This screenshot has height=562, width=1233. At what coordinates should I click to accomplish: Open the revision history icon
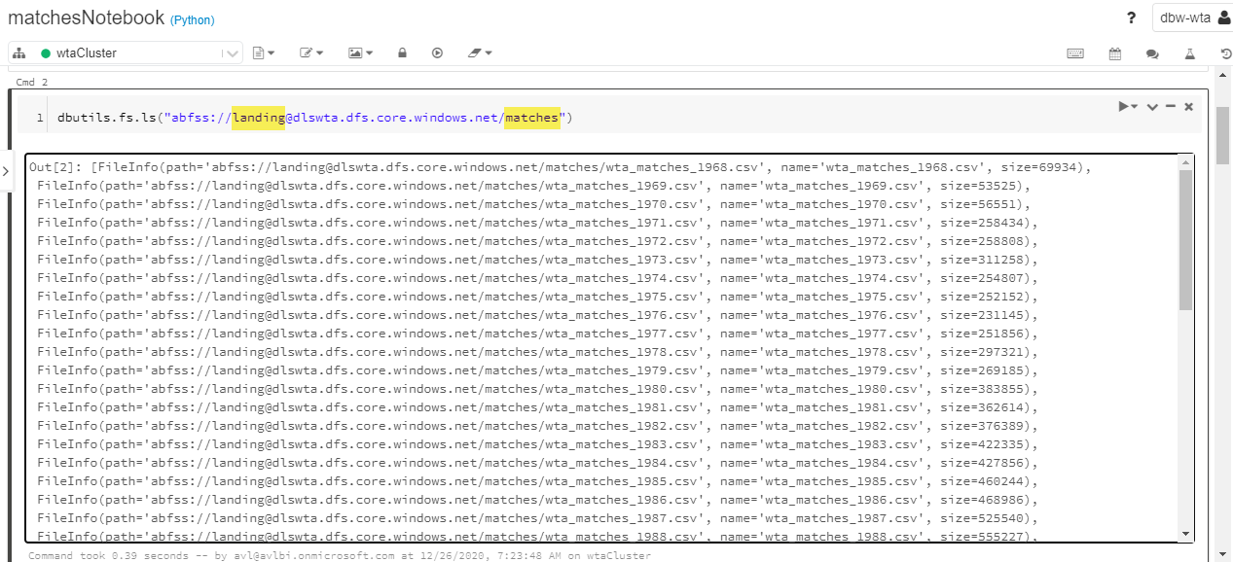tap(1225, 53)
